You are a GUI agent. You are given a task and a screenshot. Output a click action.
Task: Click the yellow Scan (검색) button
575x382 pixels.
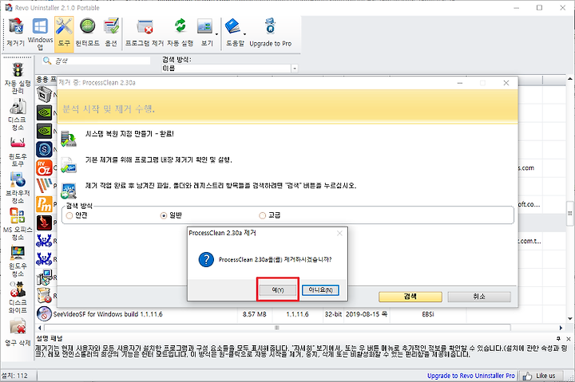coord(410,297)
